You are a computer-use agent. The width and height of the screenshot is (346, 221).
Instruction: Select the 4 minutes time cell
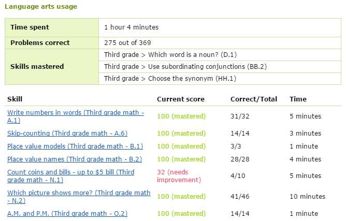coord(306,159)
